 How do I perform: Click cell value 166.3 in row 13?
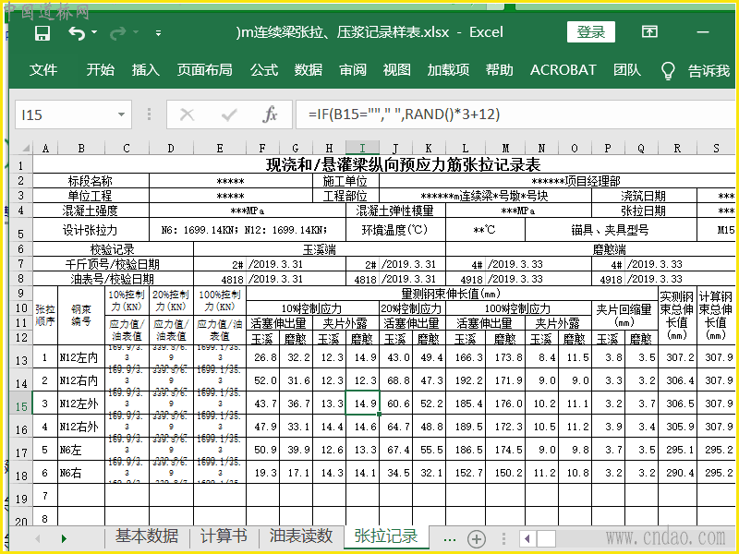click(466, 357)
